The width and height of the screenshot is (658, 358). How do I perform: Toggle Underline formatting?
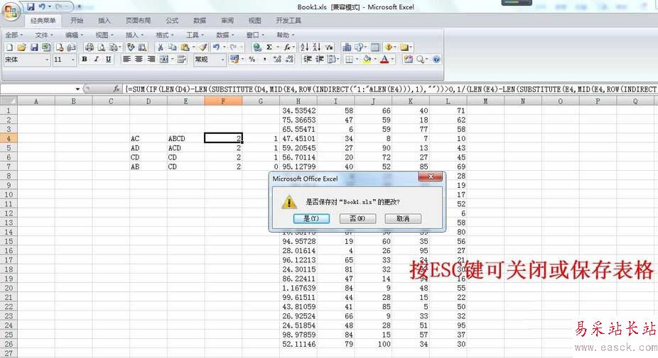(x=108, y=60)
